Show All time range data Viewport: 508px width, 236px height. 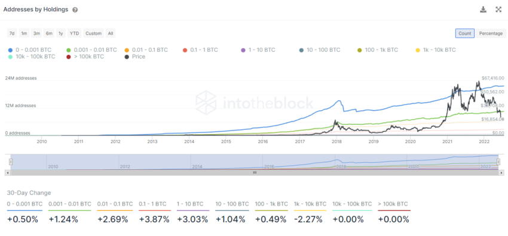pos(111,33)
